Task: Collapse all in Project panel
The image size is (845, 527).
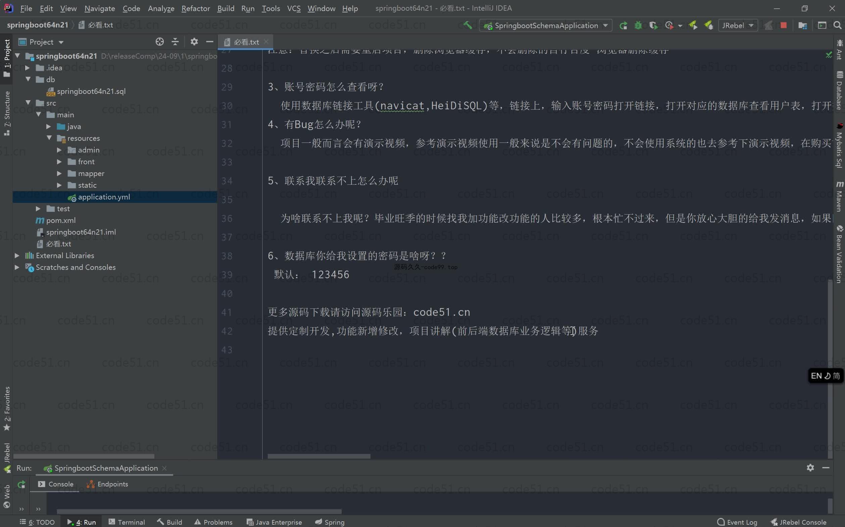Action: (175, 42)
